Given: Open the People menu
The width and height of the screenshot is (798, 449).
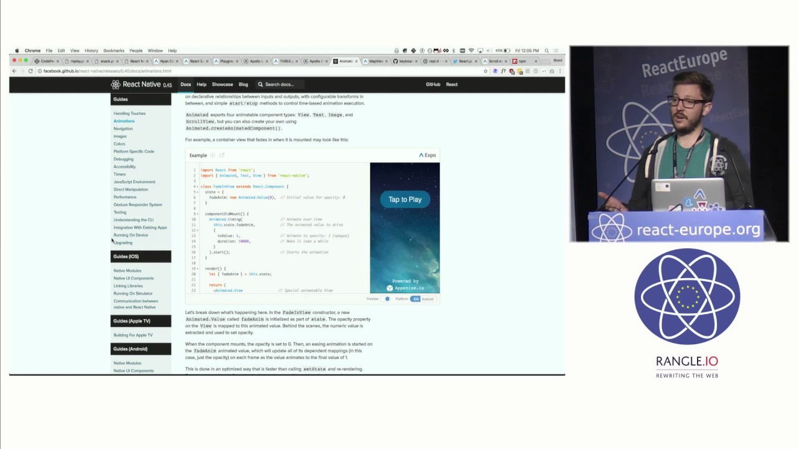Looking at the screenshot, I should coord(136,51).
